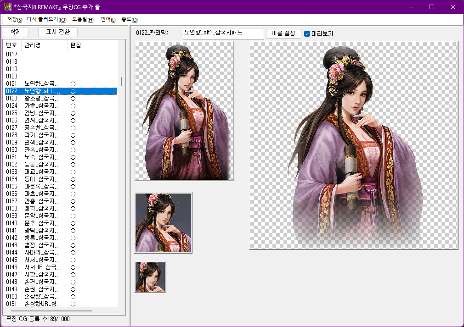Select the smallest face portrait thumbnail
The image size is (464, 327).
click(x=150, y=277)
